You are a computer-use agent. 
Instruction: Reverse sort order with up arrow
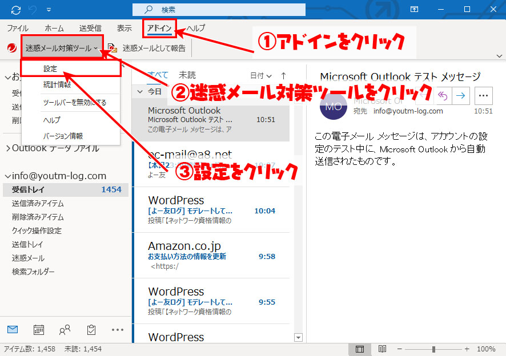tap(283, 75)
